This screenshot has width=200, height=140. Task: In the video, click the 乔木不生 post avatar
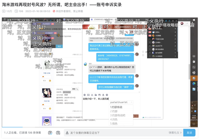tap(47, 93)
